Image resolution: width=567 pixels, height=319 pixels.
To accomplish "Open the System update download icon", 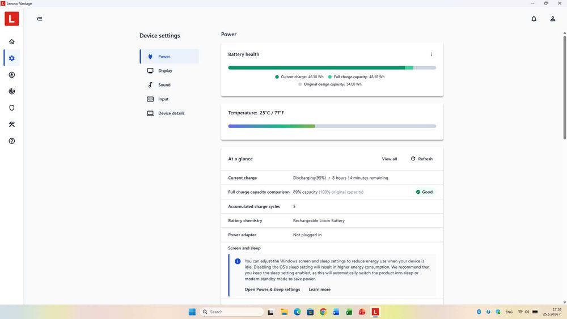I will [x=11, y=75].
